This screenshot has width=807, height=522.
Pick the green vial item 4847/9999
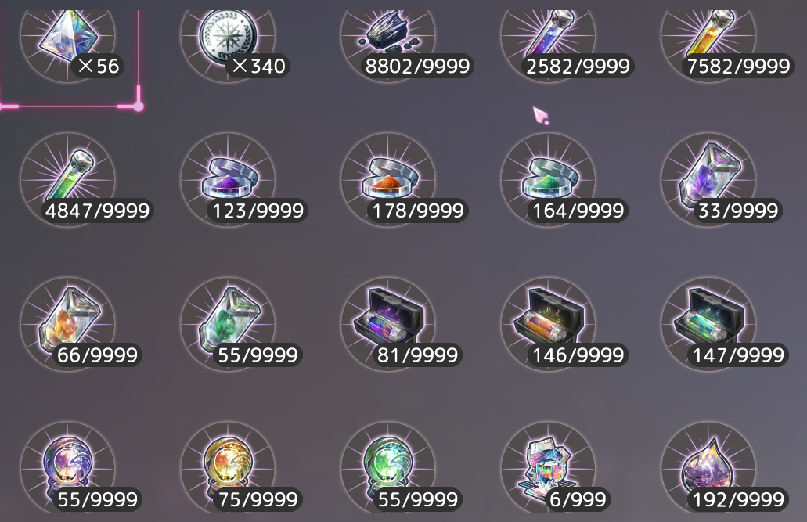pyautogui.click(x=68, y=180)
